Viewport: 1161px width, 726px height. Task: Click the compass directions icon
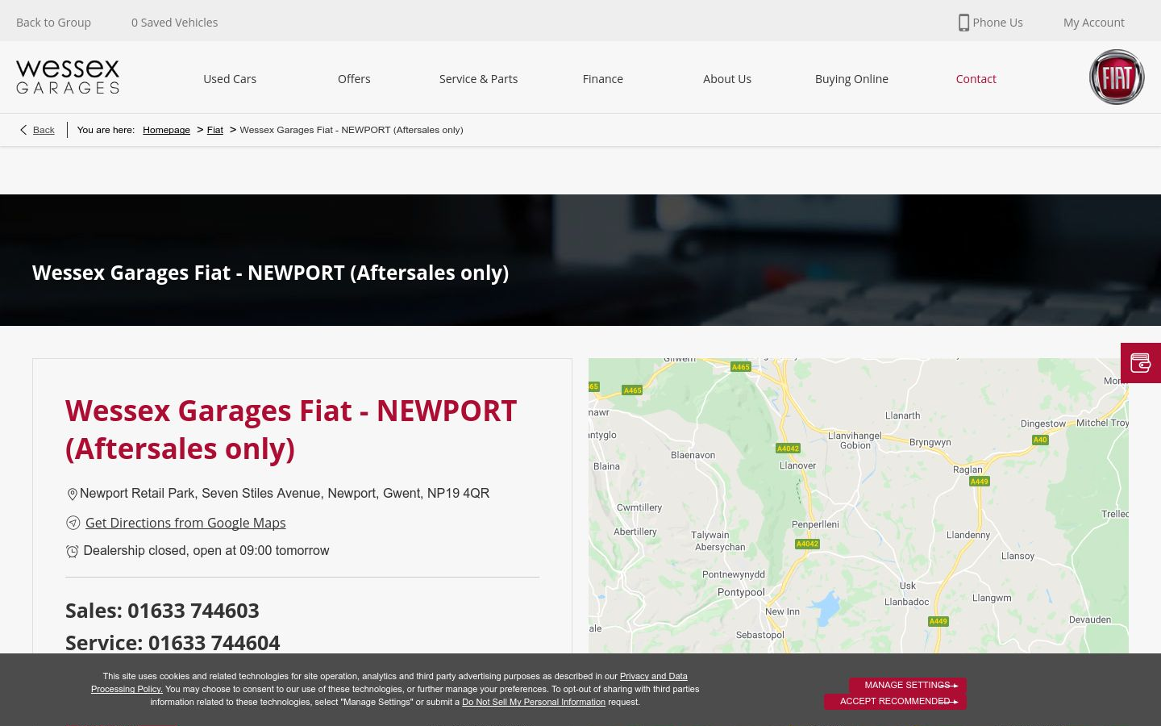[x=73, y=523]
